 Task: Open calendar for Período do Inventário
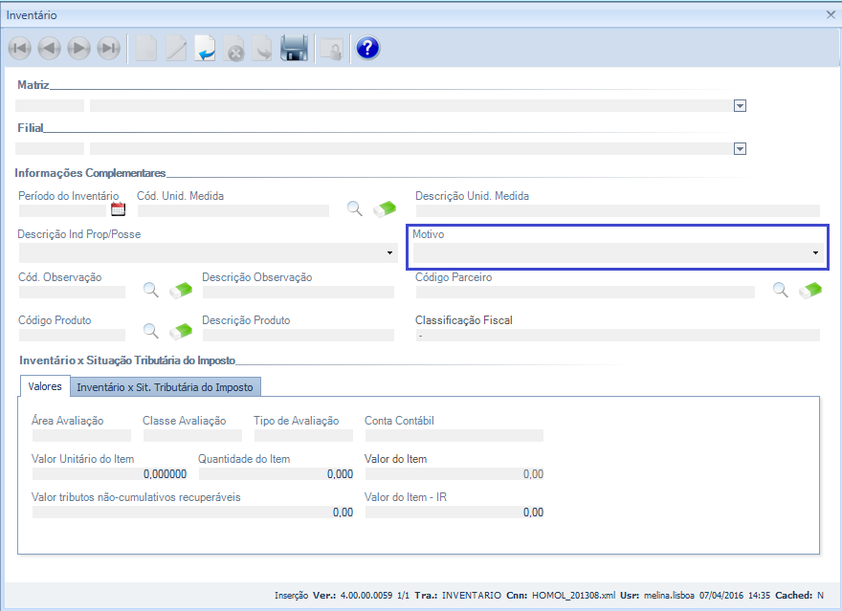coord(119,209)
